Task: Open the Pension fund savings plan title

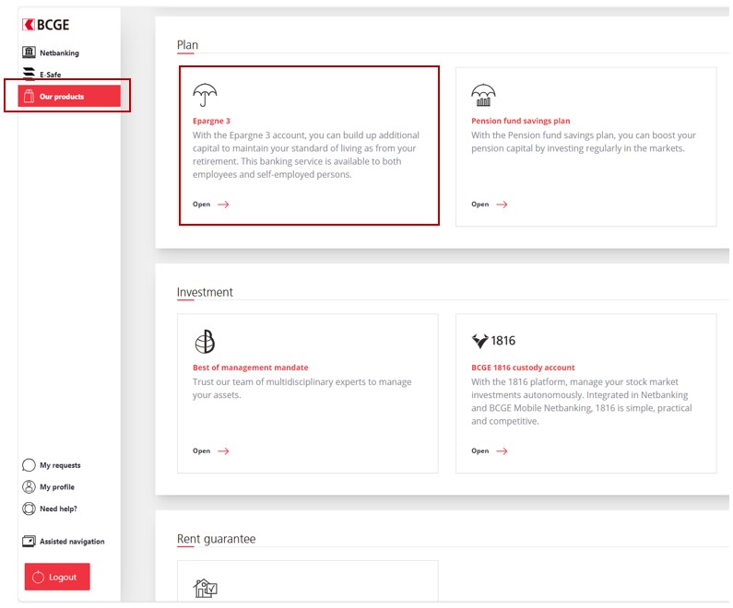Action: point(520,121)
